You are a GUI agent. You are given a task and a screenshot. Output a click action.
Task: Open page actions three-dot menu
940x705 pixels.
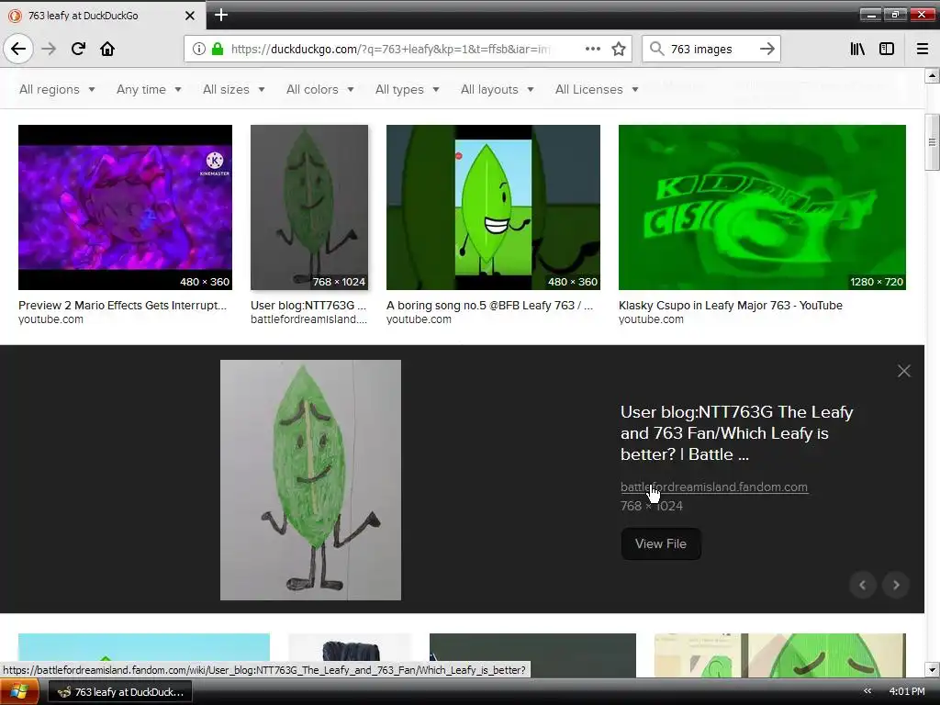(x=592, y=49)
